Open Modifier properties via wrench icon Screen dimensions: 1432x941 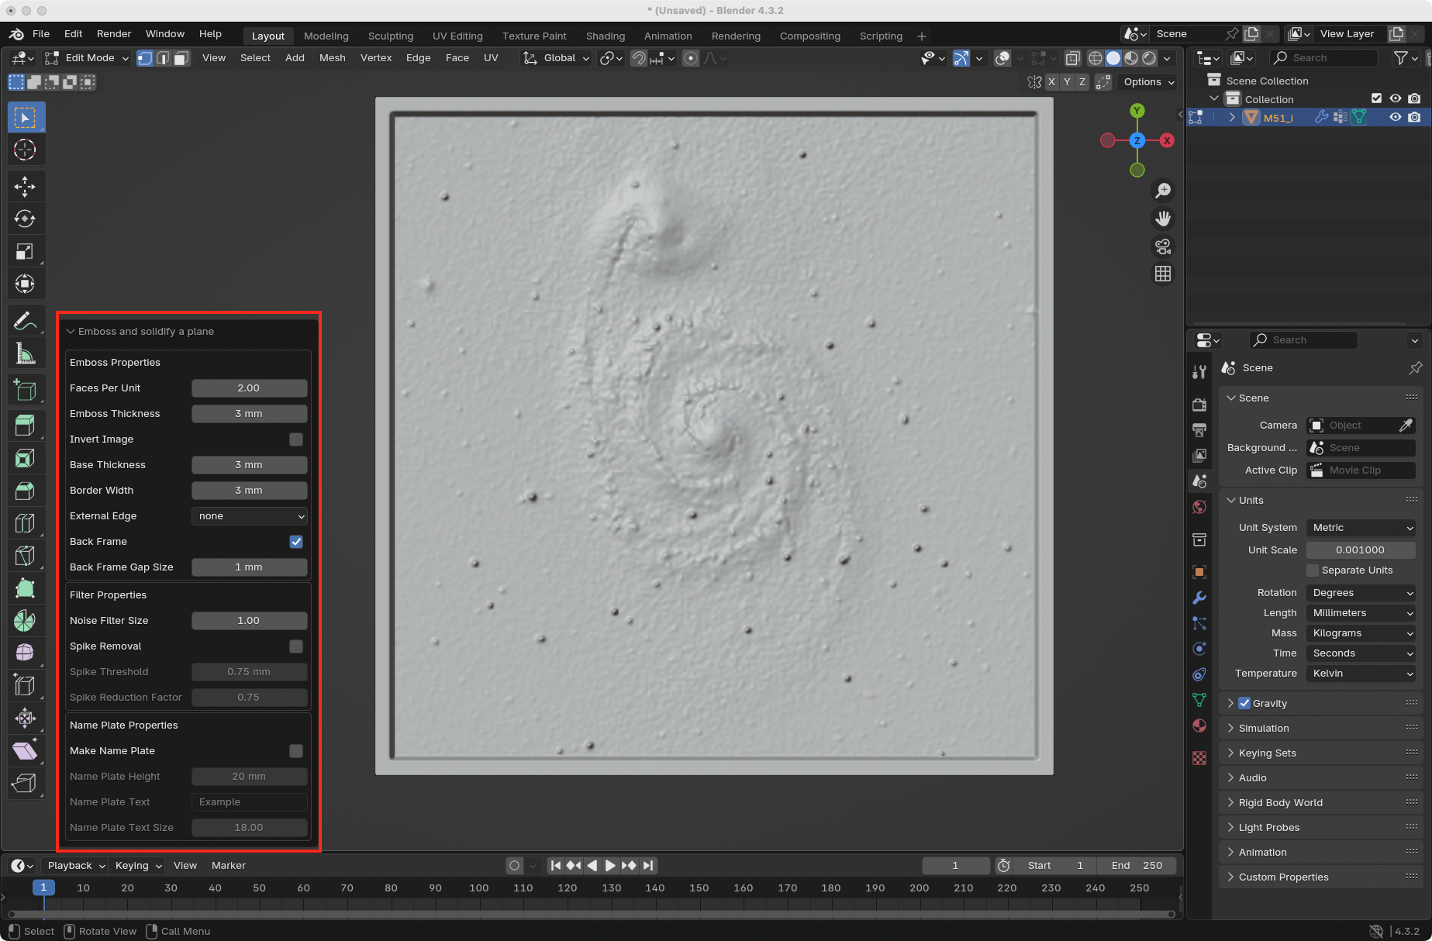click(1199, 597)
